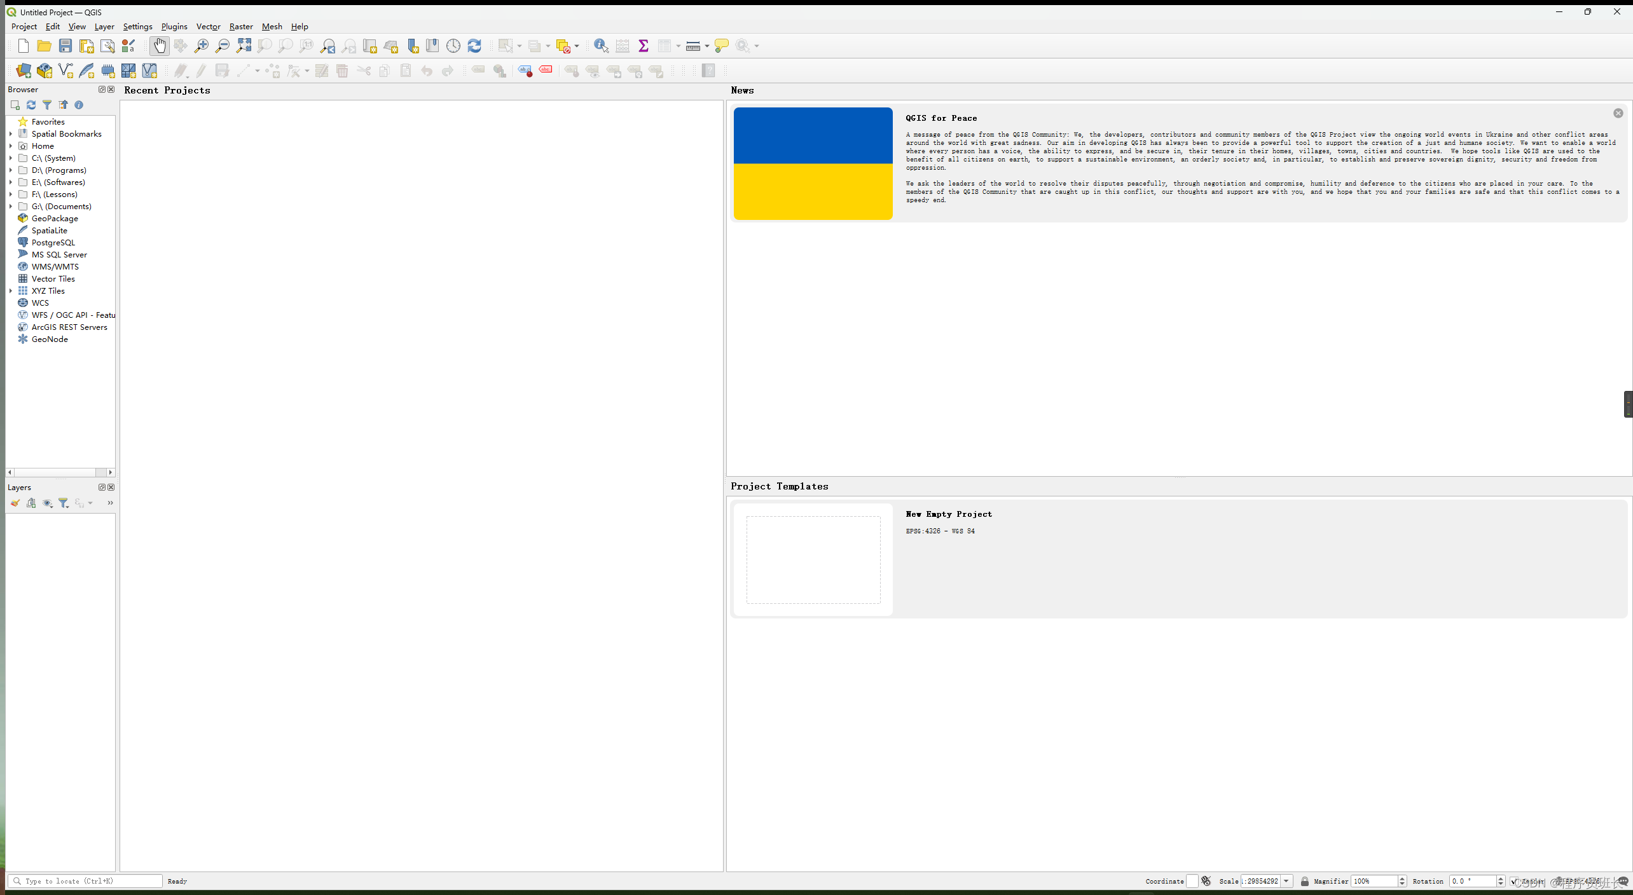
Task: Click the Refresh icon in Browser panel
Action: 31,105
